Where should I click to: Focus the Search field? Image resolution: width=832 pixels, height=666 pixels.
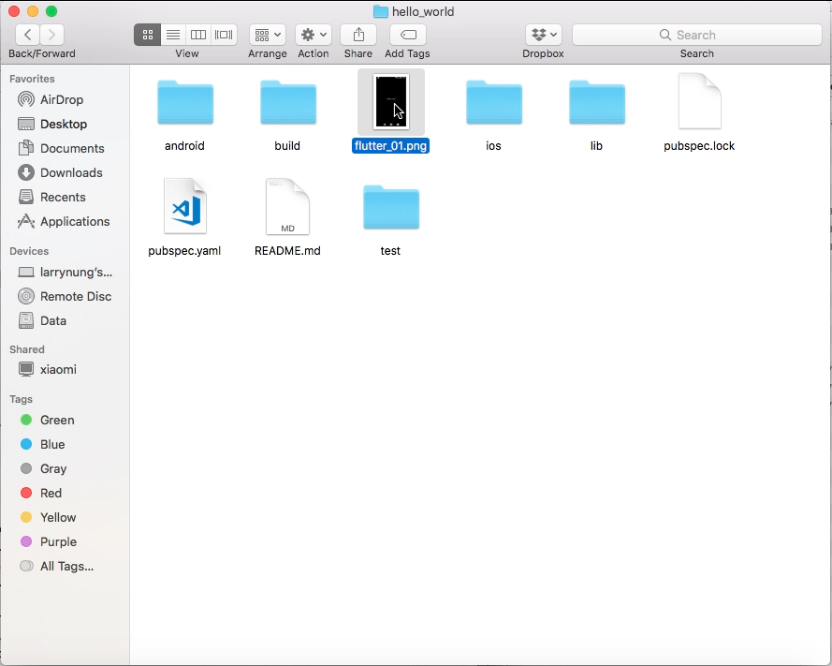pos(697,35)
